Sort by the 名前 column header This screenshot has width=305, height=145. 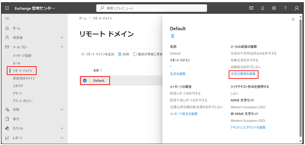pos(98,70)
